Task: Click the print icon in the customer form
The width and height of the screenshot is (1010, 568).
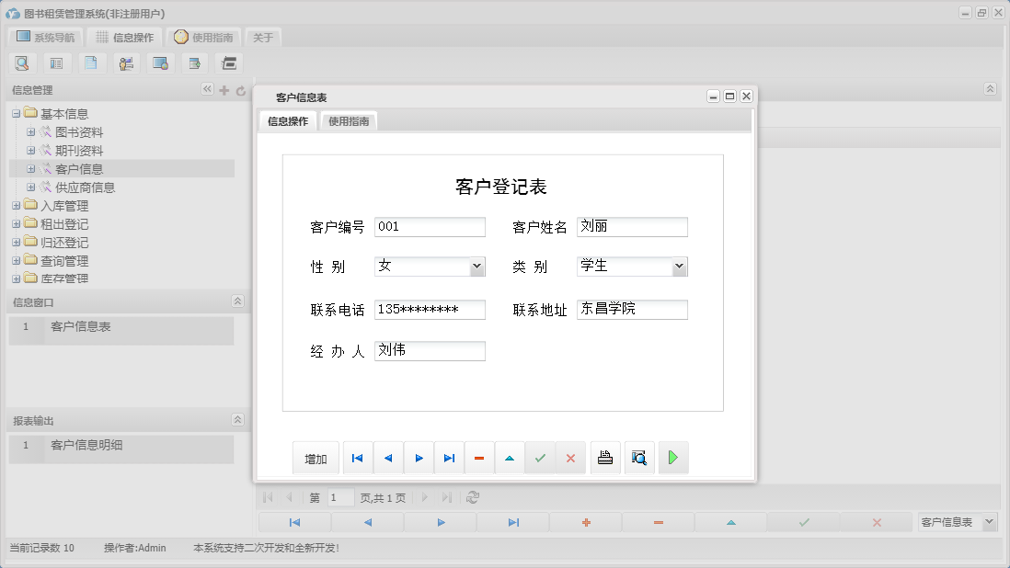Action: click(x=604, y=457)
